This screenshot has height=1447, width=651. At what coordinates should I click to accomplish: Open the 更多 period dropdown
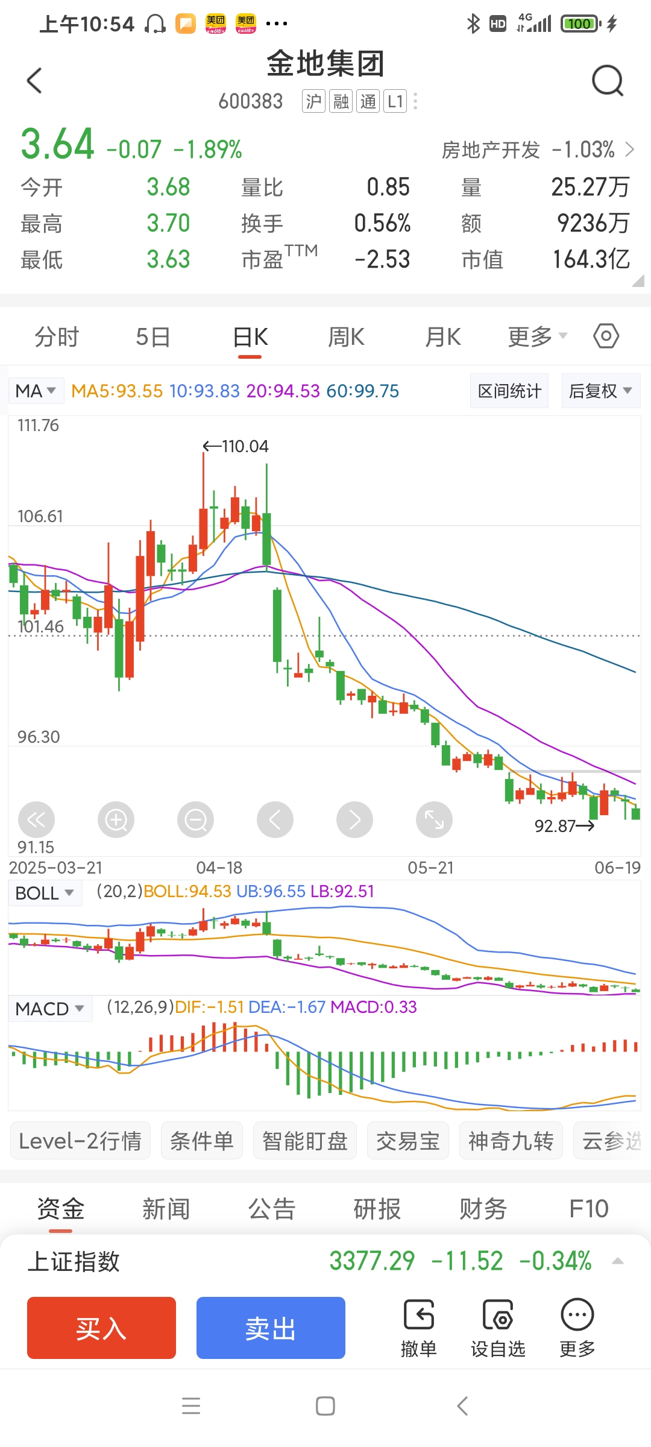pos(538,336)
